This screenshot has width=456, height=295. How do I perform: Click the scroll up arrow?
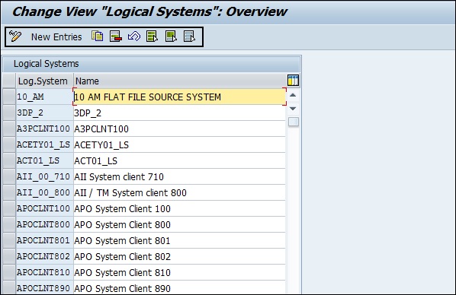click(x=293, y=95)
